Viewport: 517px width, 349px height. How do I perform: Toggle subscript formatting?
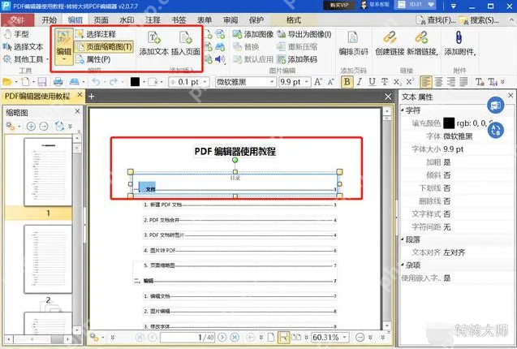point(398,82)
